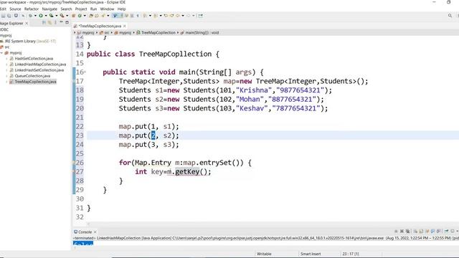
Task: Toggle Link with Editor in Package Explorer
Action: click(49, 22)
